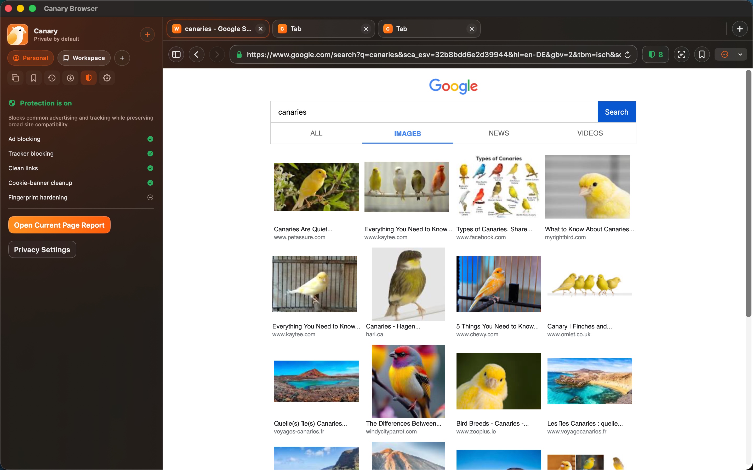Open the four canaries on perch thumbnail
Image resolution: width=753 pixels, height=470 pixels.
point(407,187)
